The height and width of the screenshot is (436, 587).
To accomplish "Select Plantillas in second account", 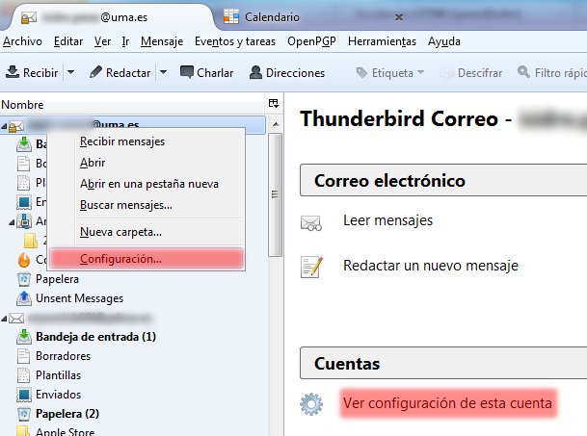I will click(58, 375).
